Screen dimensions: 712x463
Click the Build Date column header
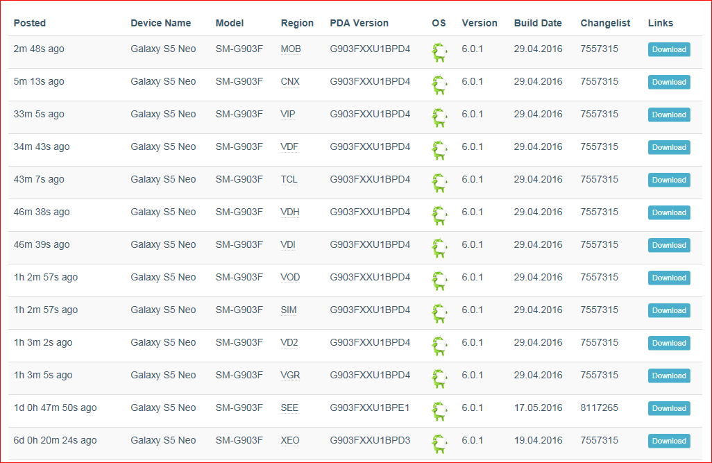538,23
